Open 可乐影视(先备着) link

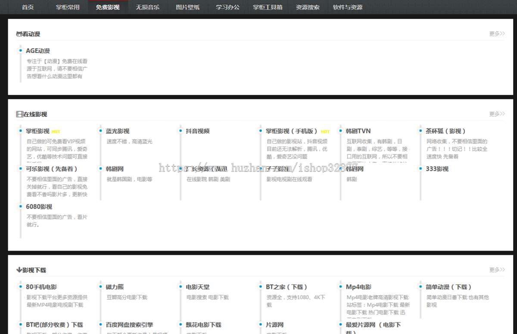52,169
